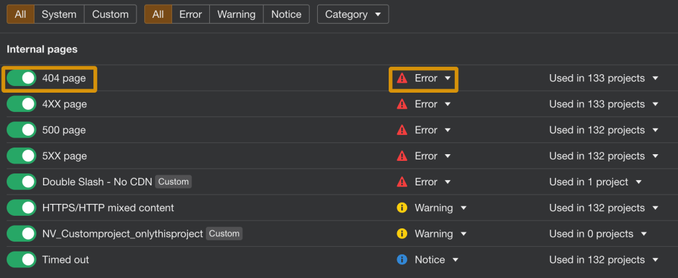
Task: Toggle the 500 page issue switch
Action: (21, 130)
